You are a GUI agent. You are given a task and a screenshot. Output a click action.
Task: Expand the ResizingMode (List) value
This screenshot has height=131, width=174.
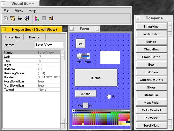(48, 73)
